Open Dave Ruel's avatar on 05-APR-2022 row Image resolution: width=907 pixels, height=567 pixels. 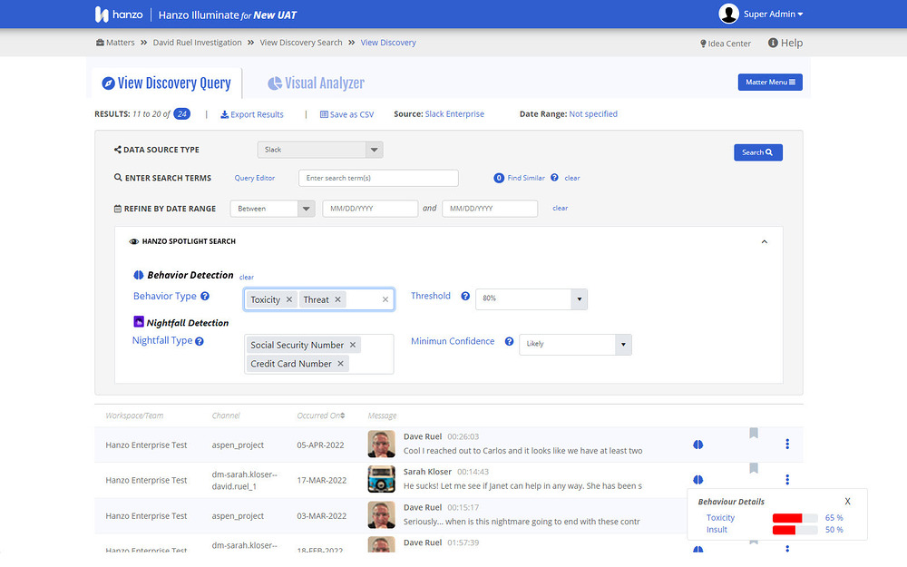pos(382,444)
